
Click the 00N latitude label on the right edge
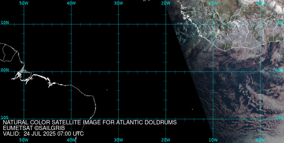point(279,70)
